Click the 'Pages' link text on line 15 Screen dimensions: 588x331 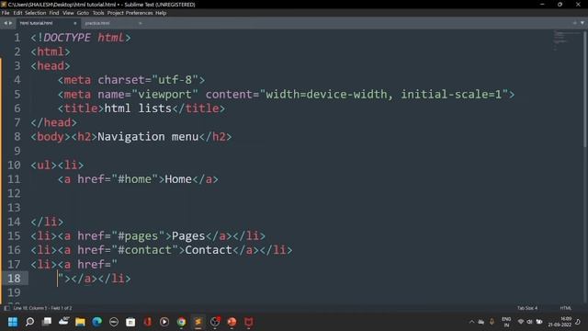188,236
